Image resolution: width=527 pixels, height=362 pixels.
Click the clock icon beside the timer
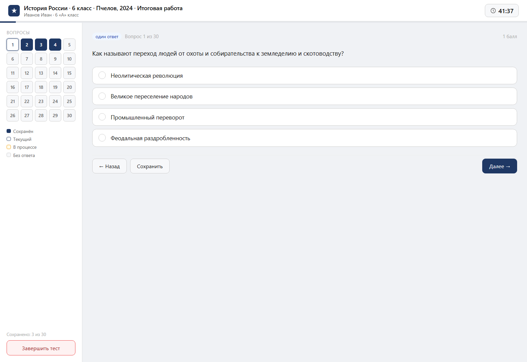tap(493, 11)
